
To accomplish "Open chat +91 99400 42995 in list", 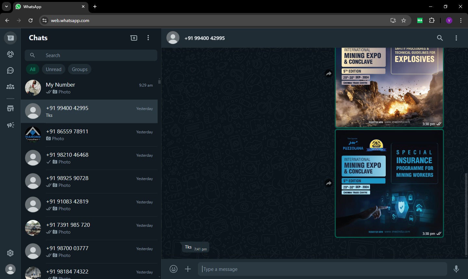I will coord(89,111).
